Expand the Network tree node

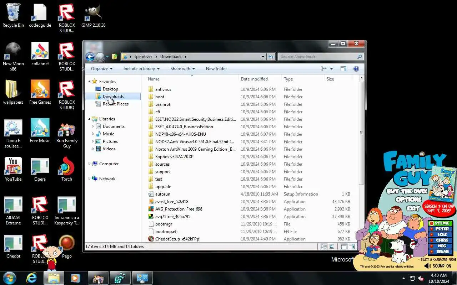coord(89,179)
